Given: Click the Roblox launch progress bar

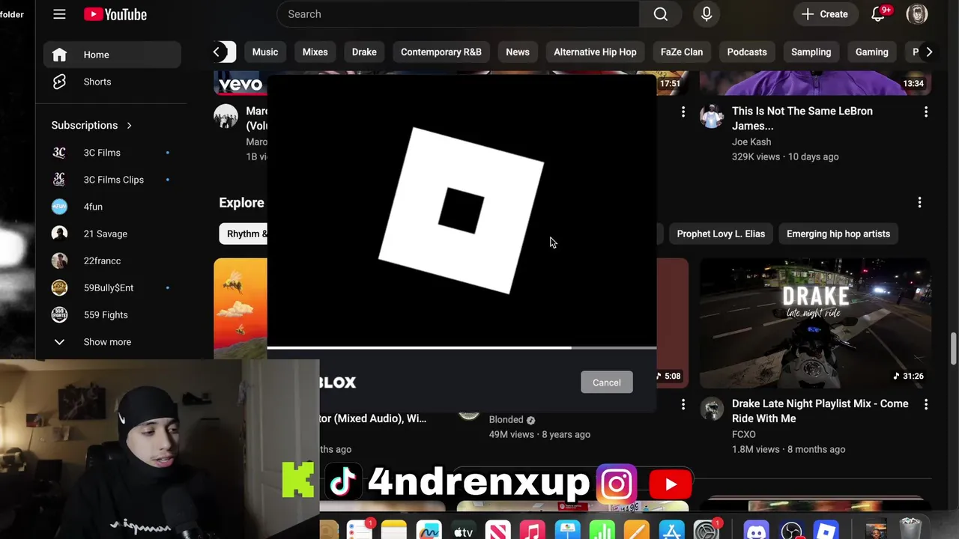Looking at the screenshot, I should 462,347.
